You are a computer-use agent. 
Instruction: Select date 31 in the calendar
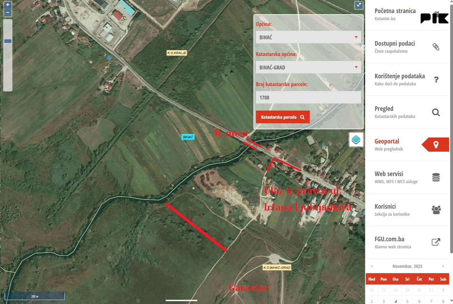point(431,290)
